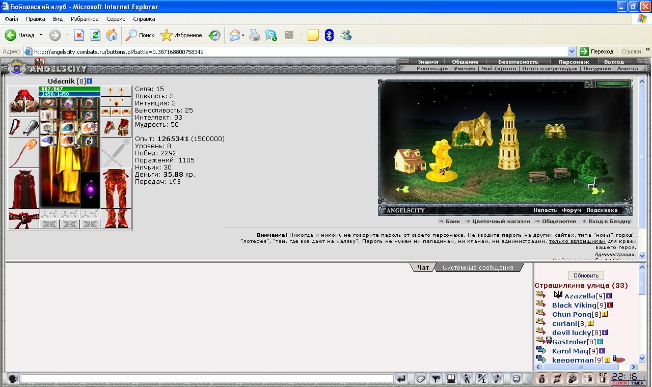The height and width of the screenshot is (387, 652).
Task: Open the Анкета submenu link
Action: (x=627, y=68)
